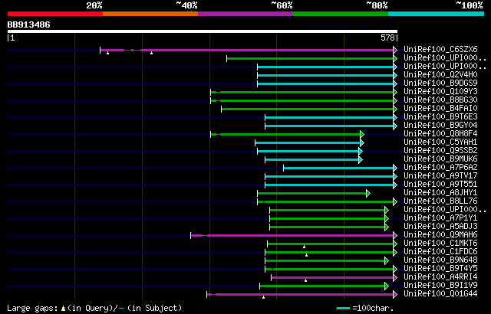Open subject UniRef100_C1FDC6 label
Screen dimensions: 491x314
click(440, 252)
